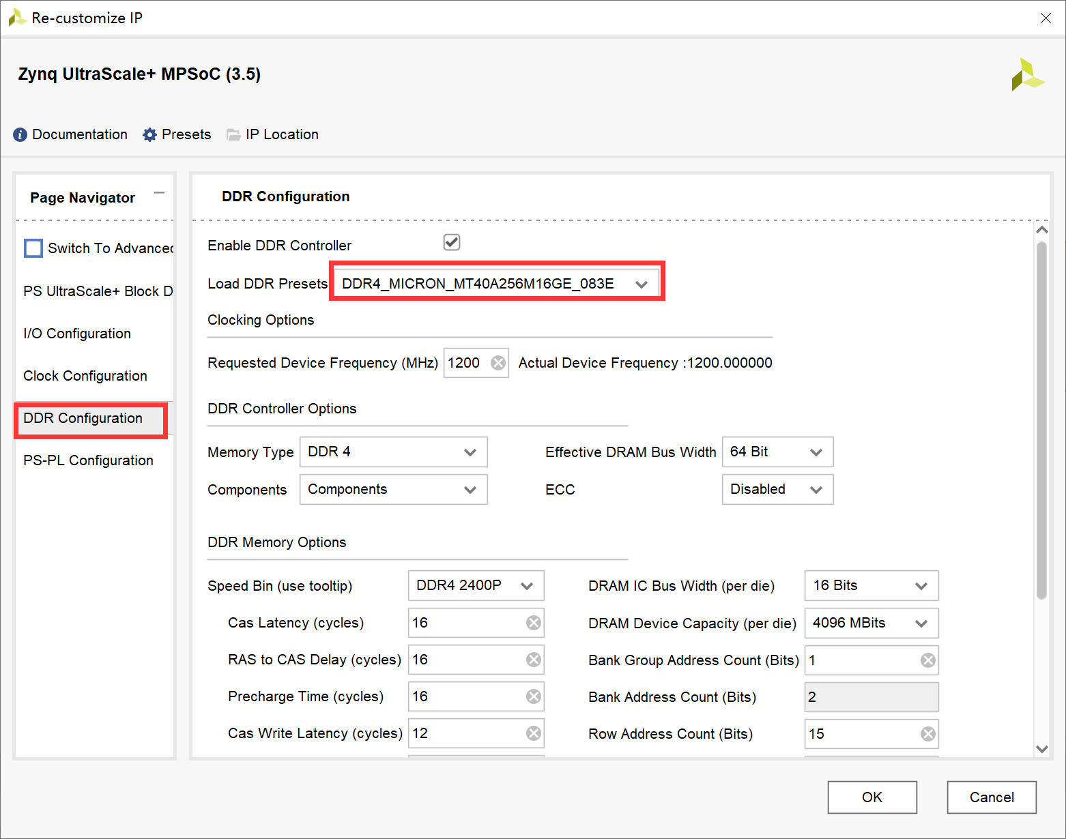Clear the Row Address Count value
Viewport: 1066px width, 839px height.
pyautogui.click(x=928, y=734)
